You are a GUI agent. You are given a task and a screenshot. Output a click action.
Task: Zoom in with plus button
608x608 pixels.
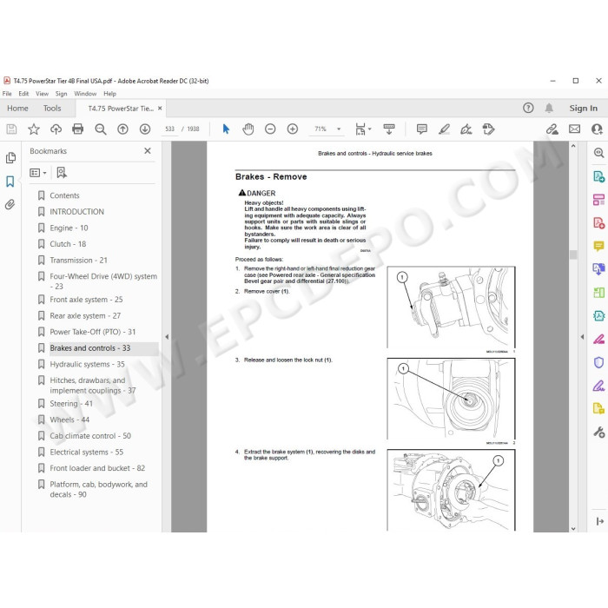[293, 129]
